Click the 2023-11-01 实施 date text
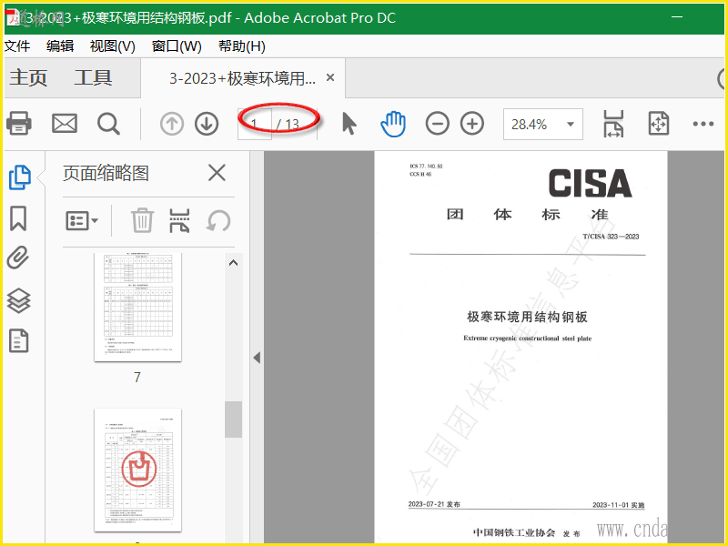The width and height of the screenshot is (728, 546). 619,505
